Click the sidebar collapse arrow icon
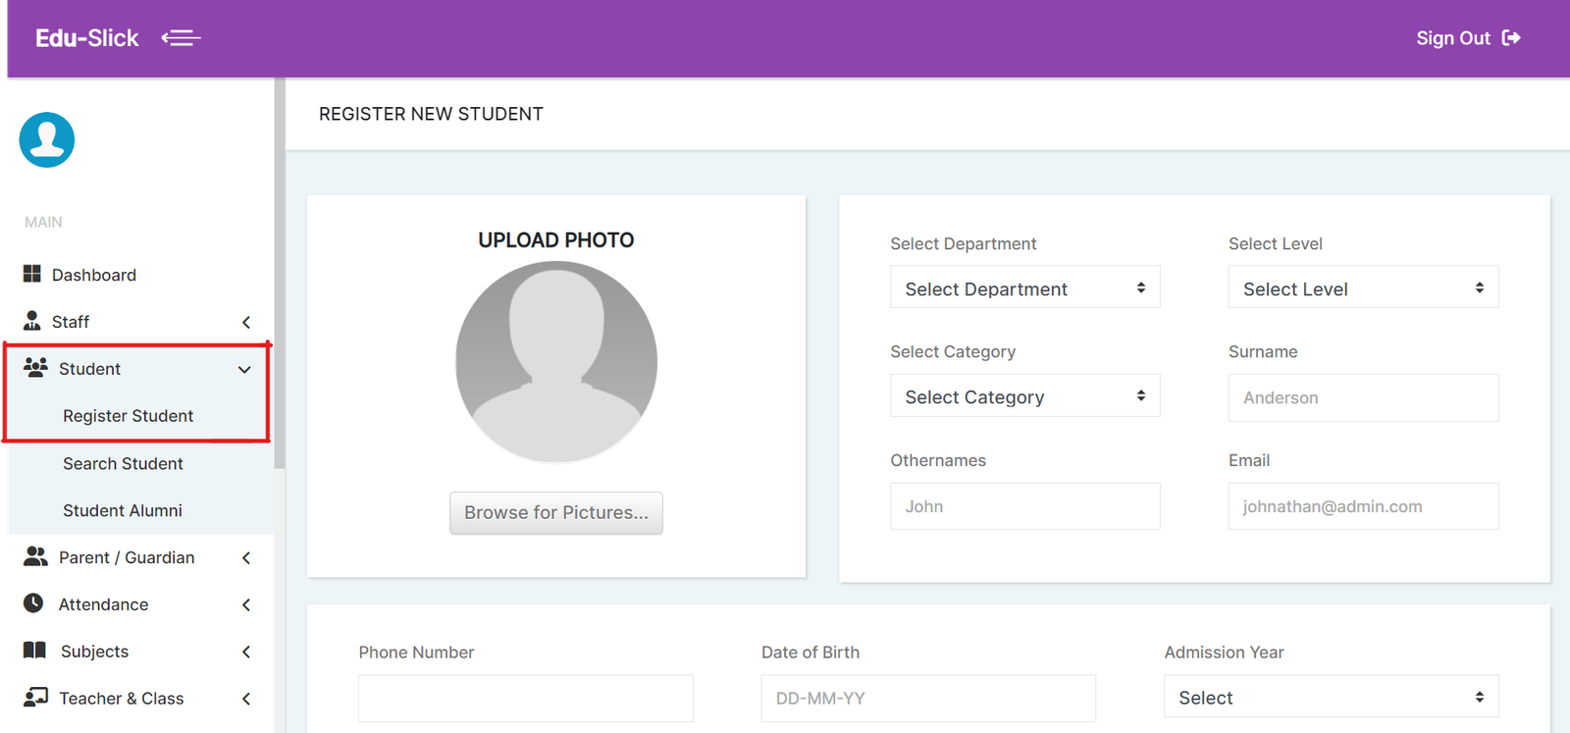 coord(182,38)
